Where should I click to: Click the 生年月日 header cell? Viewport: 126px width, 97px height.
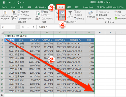34,40
